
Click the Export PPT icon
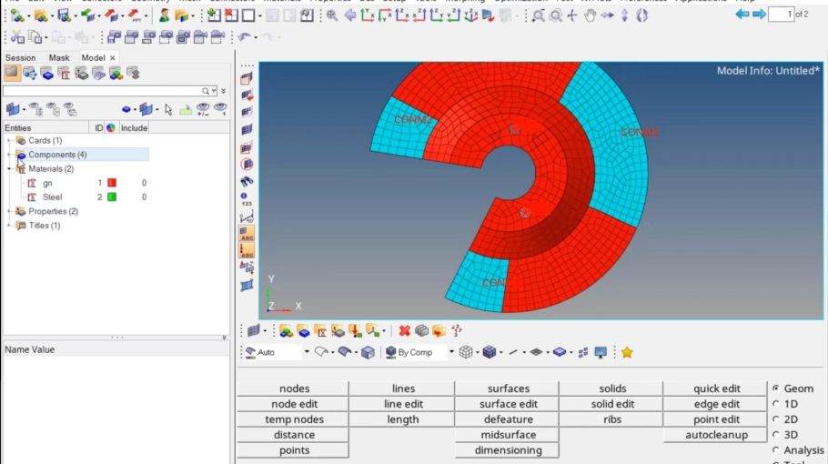135,15
